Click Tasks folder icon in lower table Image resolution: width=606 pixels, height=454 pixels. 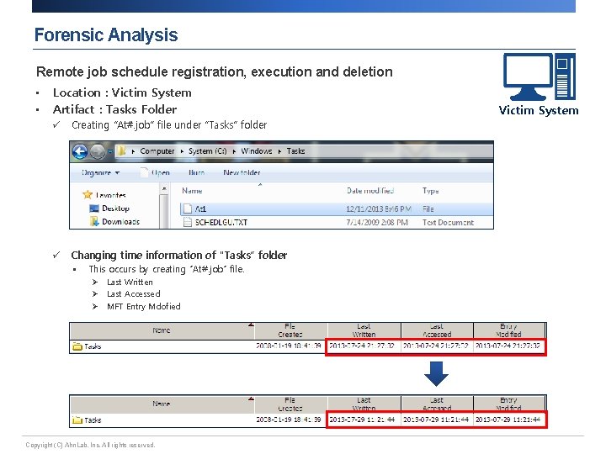pos(77,420)
